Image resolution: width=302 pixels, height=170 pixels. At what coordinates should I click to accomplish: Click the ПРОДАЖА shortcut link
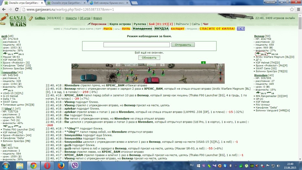pyautogui.click(x=192, y=29)
